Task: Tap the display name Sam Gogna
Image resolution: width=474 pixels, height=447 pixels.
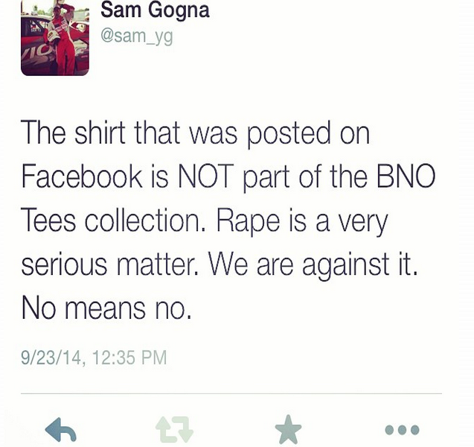Action: [155, 10]
